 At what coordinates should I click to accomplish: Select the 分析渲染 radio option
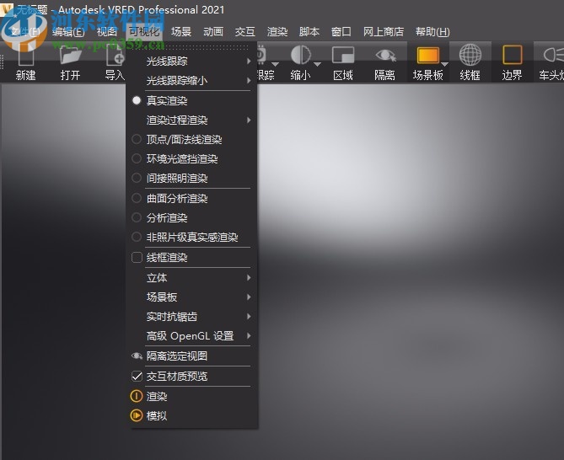[x=137, y=217]
